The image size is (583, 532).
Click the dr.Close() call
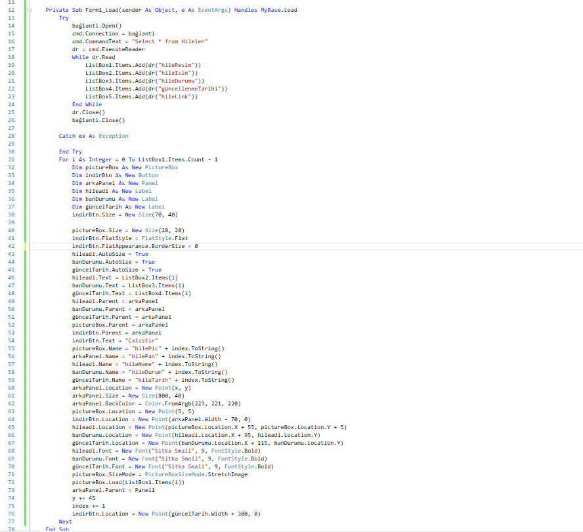89,112
